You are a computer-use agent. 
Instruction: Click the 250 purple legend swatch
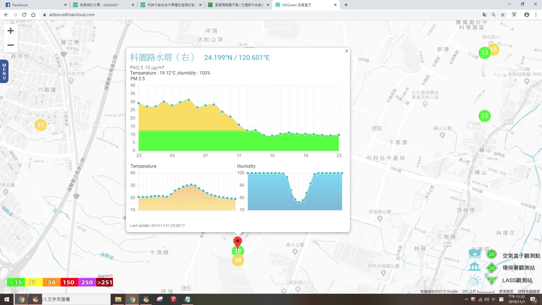click(87, 282)
